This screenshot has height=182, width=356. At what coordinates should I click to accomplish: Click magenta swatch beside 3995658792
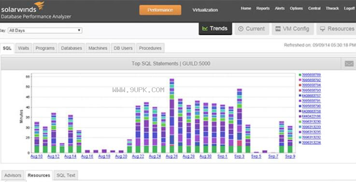click(300, 80)
